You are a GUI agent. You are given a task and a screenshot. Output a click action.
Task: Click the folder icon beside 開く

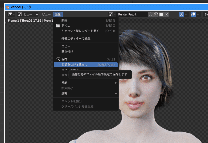pos(58,26)
